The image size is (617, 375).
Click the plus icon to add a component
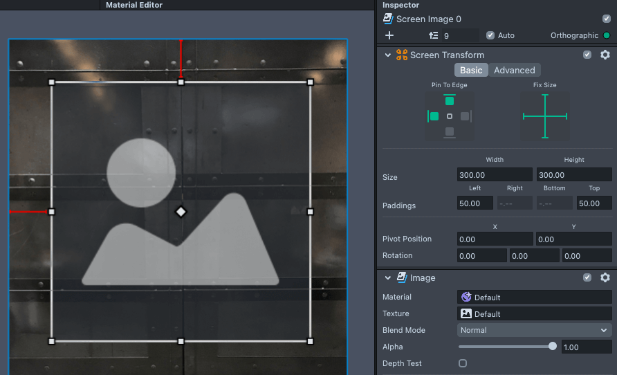click(389, 35)
